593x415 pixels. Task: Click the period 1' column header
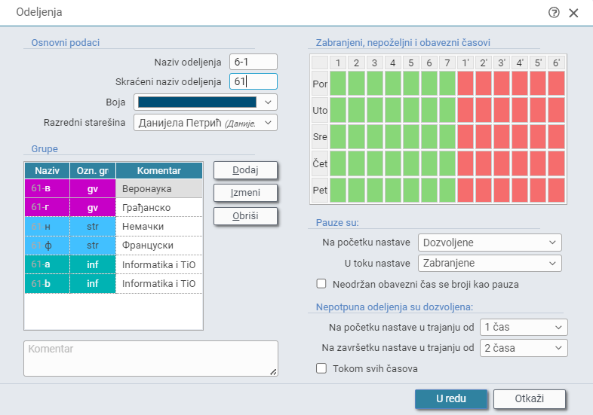465,63
